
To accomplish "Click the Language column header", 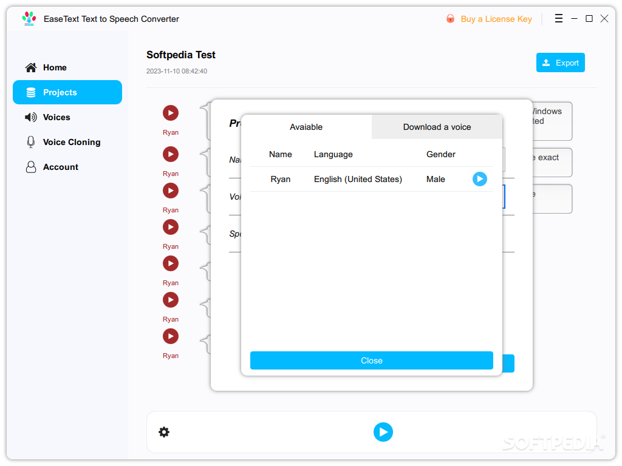I will [x=333, y=155].
